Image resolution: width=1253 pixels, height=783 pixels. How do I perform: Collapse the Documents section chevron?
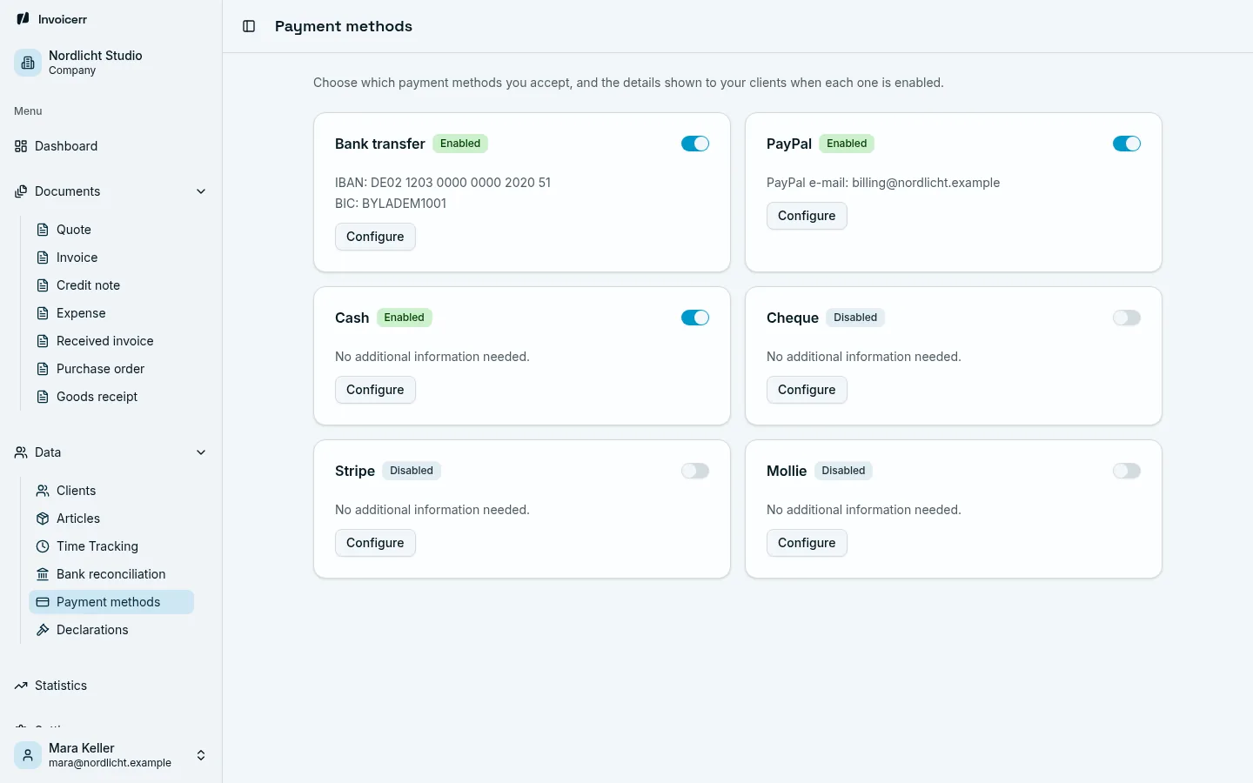201,191
